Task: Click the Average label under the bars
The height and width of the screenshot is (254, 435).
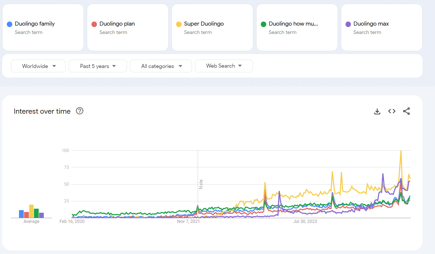Action: pyautogui.click(x=31, y=221)
